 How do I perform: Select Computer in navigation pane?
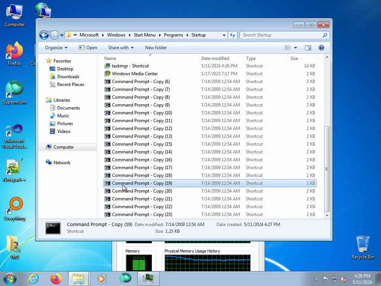point(63,147)
